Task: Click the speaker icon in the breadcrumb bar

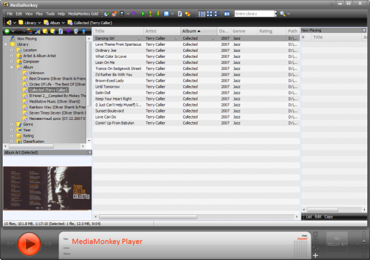Action: click(9, 23)
